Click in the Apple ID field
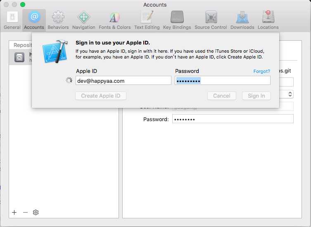Image resolution: width=311 pixels, height=227 pixels. (123, 81)
